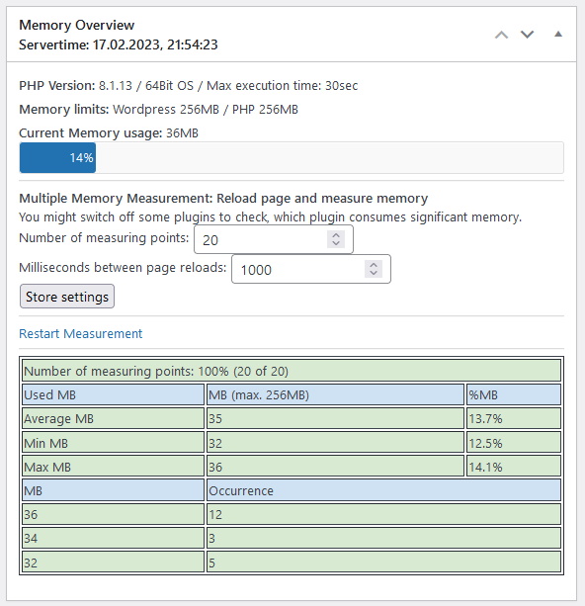Click the occurrence value 5 cell
This screenshot has width=585, height=606.
[383, 563]
